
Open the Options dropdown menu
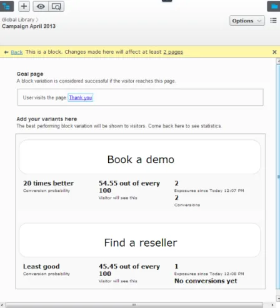click(x=247, y=21)
